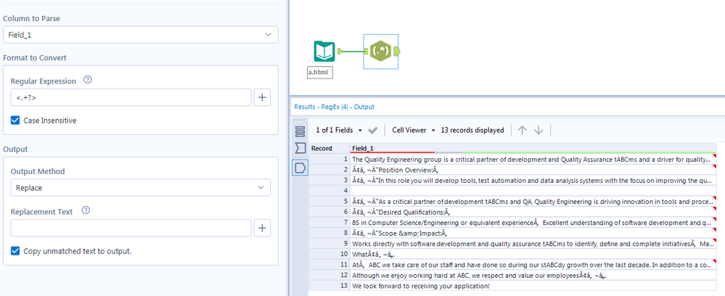The image size is (725, 296).
Task: Select row 5 'As a critical partner' cell
Action: 533,201
